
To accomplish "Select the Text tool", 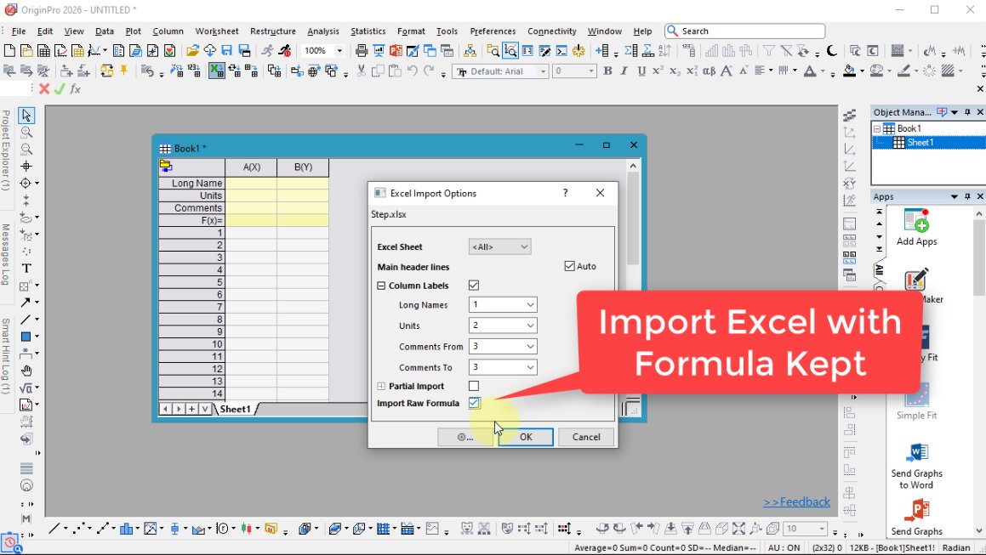I will pos(26,269).
